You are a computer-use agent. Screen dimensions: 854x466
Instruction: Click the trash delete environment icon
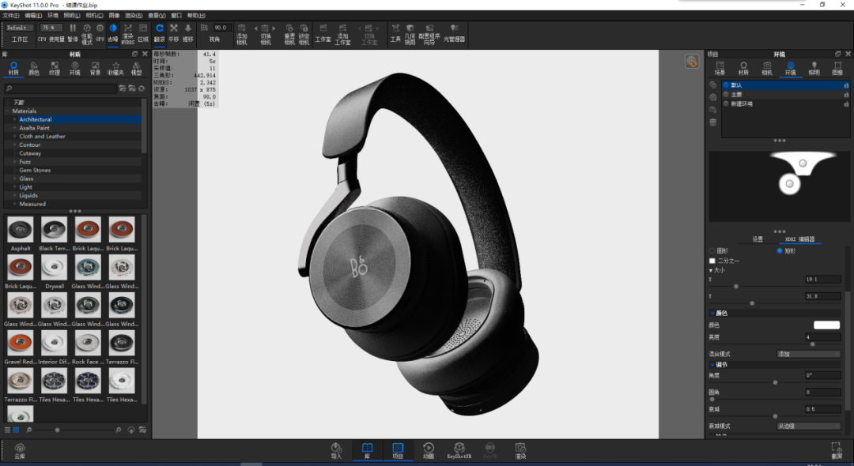(713, 122)
